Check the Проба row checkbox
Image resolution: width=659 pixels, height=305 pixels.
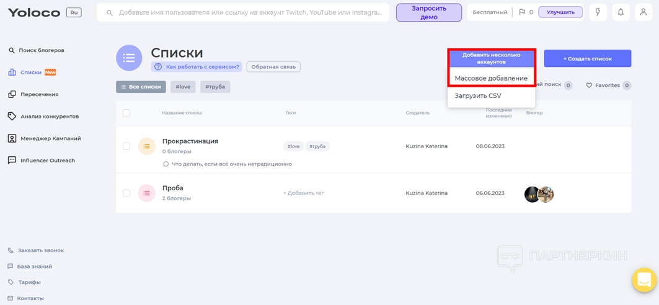126,193
